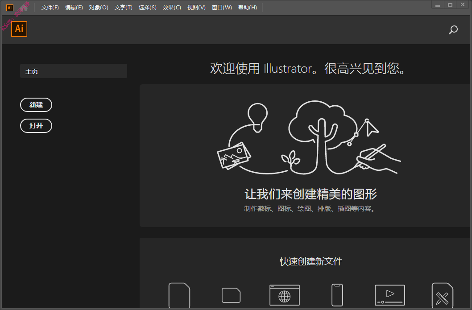Open the 选择(S) menu
The width and height of the screenshot is (472, 310).
click(148, 8)
